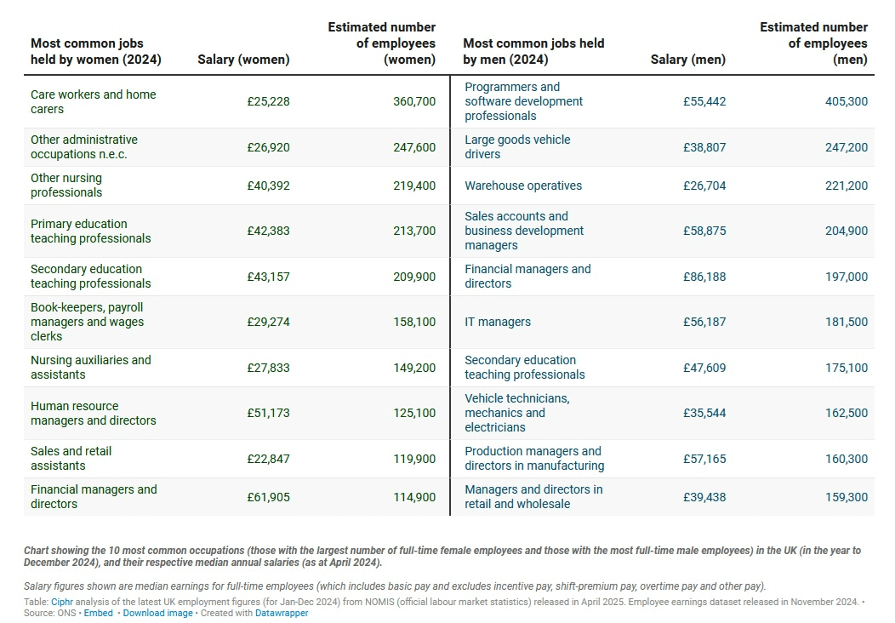Click 'Estimated number of employees (men)' header
Screen dimensions: 895x623
tap(813, 43)
